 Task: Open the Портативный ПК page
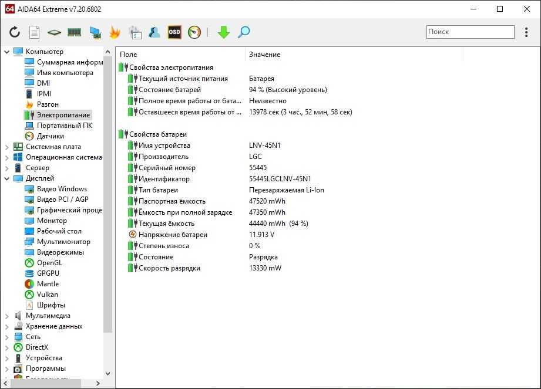coord(59,126)
